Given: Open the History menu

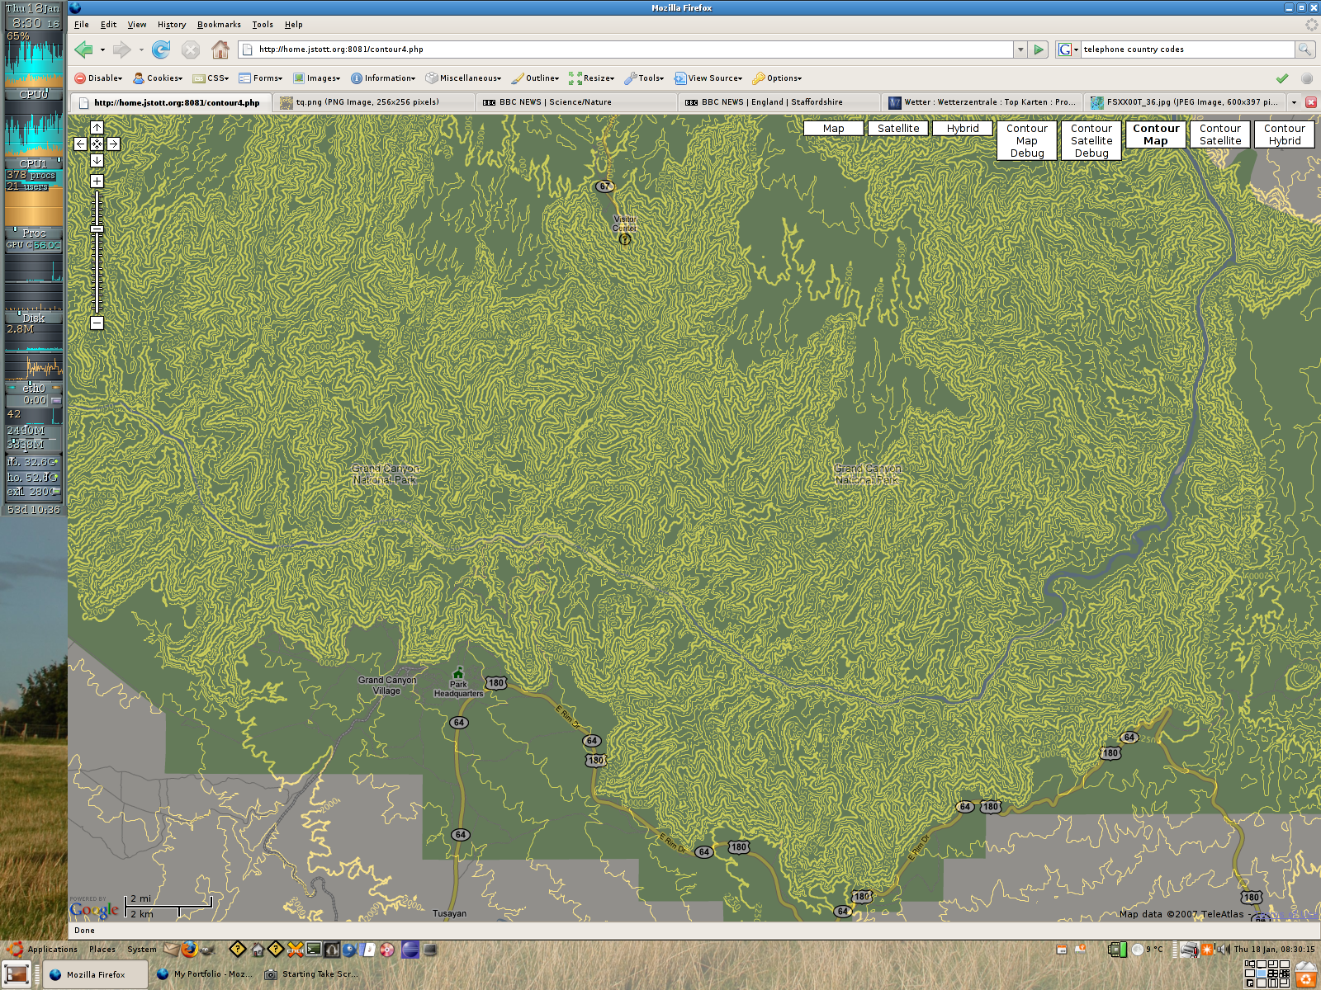Looking at the screenshot, I should click(172, 25).
